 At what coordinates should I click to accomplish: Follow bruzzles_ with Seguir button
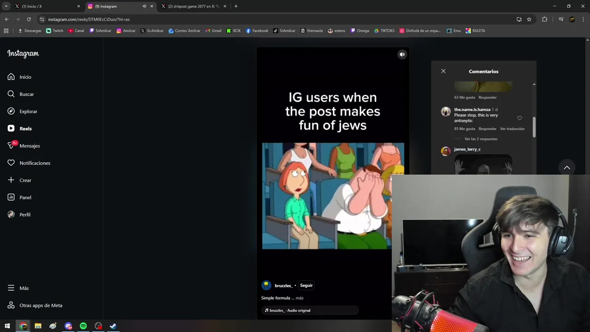click(306, 285)
